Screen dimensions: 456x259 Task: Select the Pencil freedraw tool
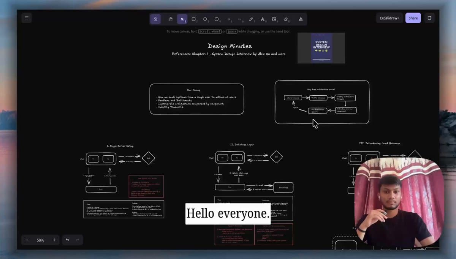coord(251,19)
